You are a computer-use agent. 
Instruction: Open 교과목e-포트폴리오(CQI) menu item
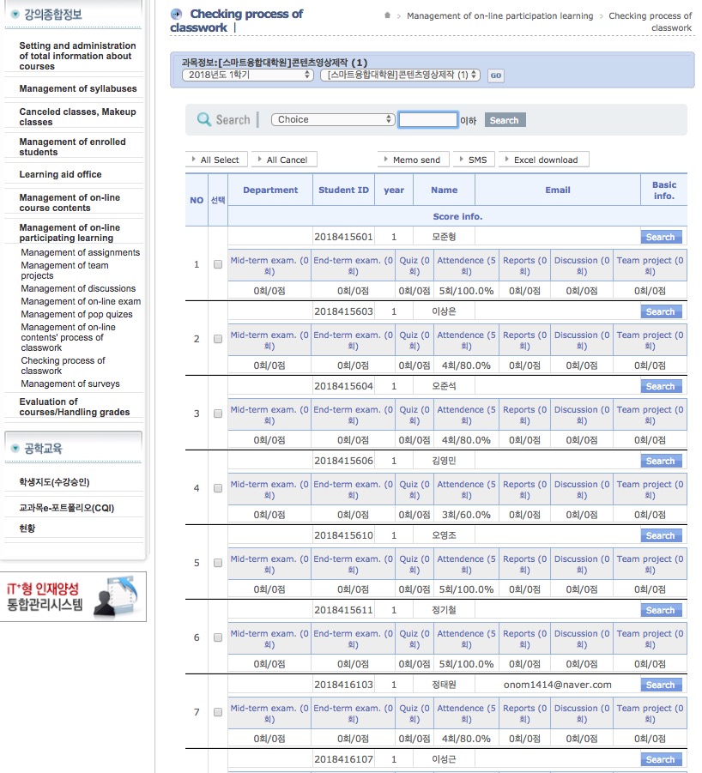67,508
